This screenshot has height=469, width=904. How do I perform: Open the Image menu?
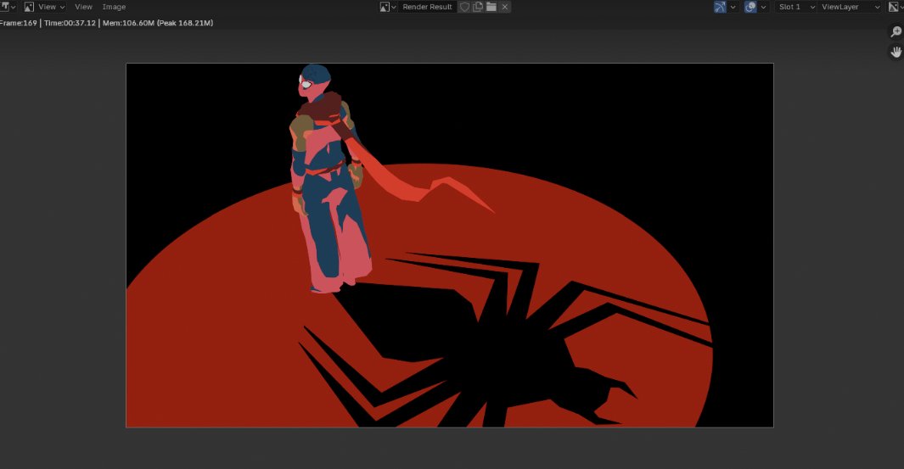pos(114,7)
